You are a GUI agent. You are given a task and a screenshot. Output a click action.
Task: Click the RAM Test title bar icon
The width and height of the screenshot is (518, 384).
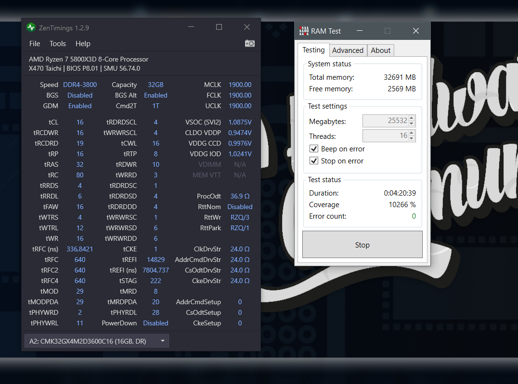coord(304,31)
